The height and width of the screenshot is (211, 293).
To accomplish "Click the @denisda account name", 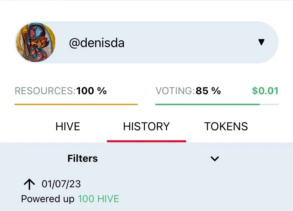I will click(x=97, y=43).
